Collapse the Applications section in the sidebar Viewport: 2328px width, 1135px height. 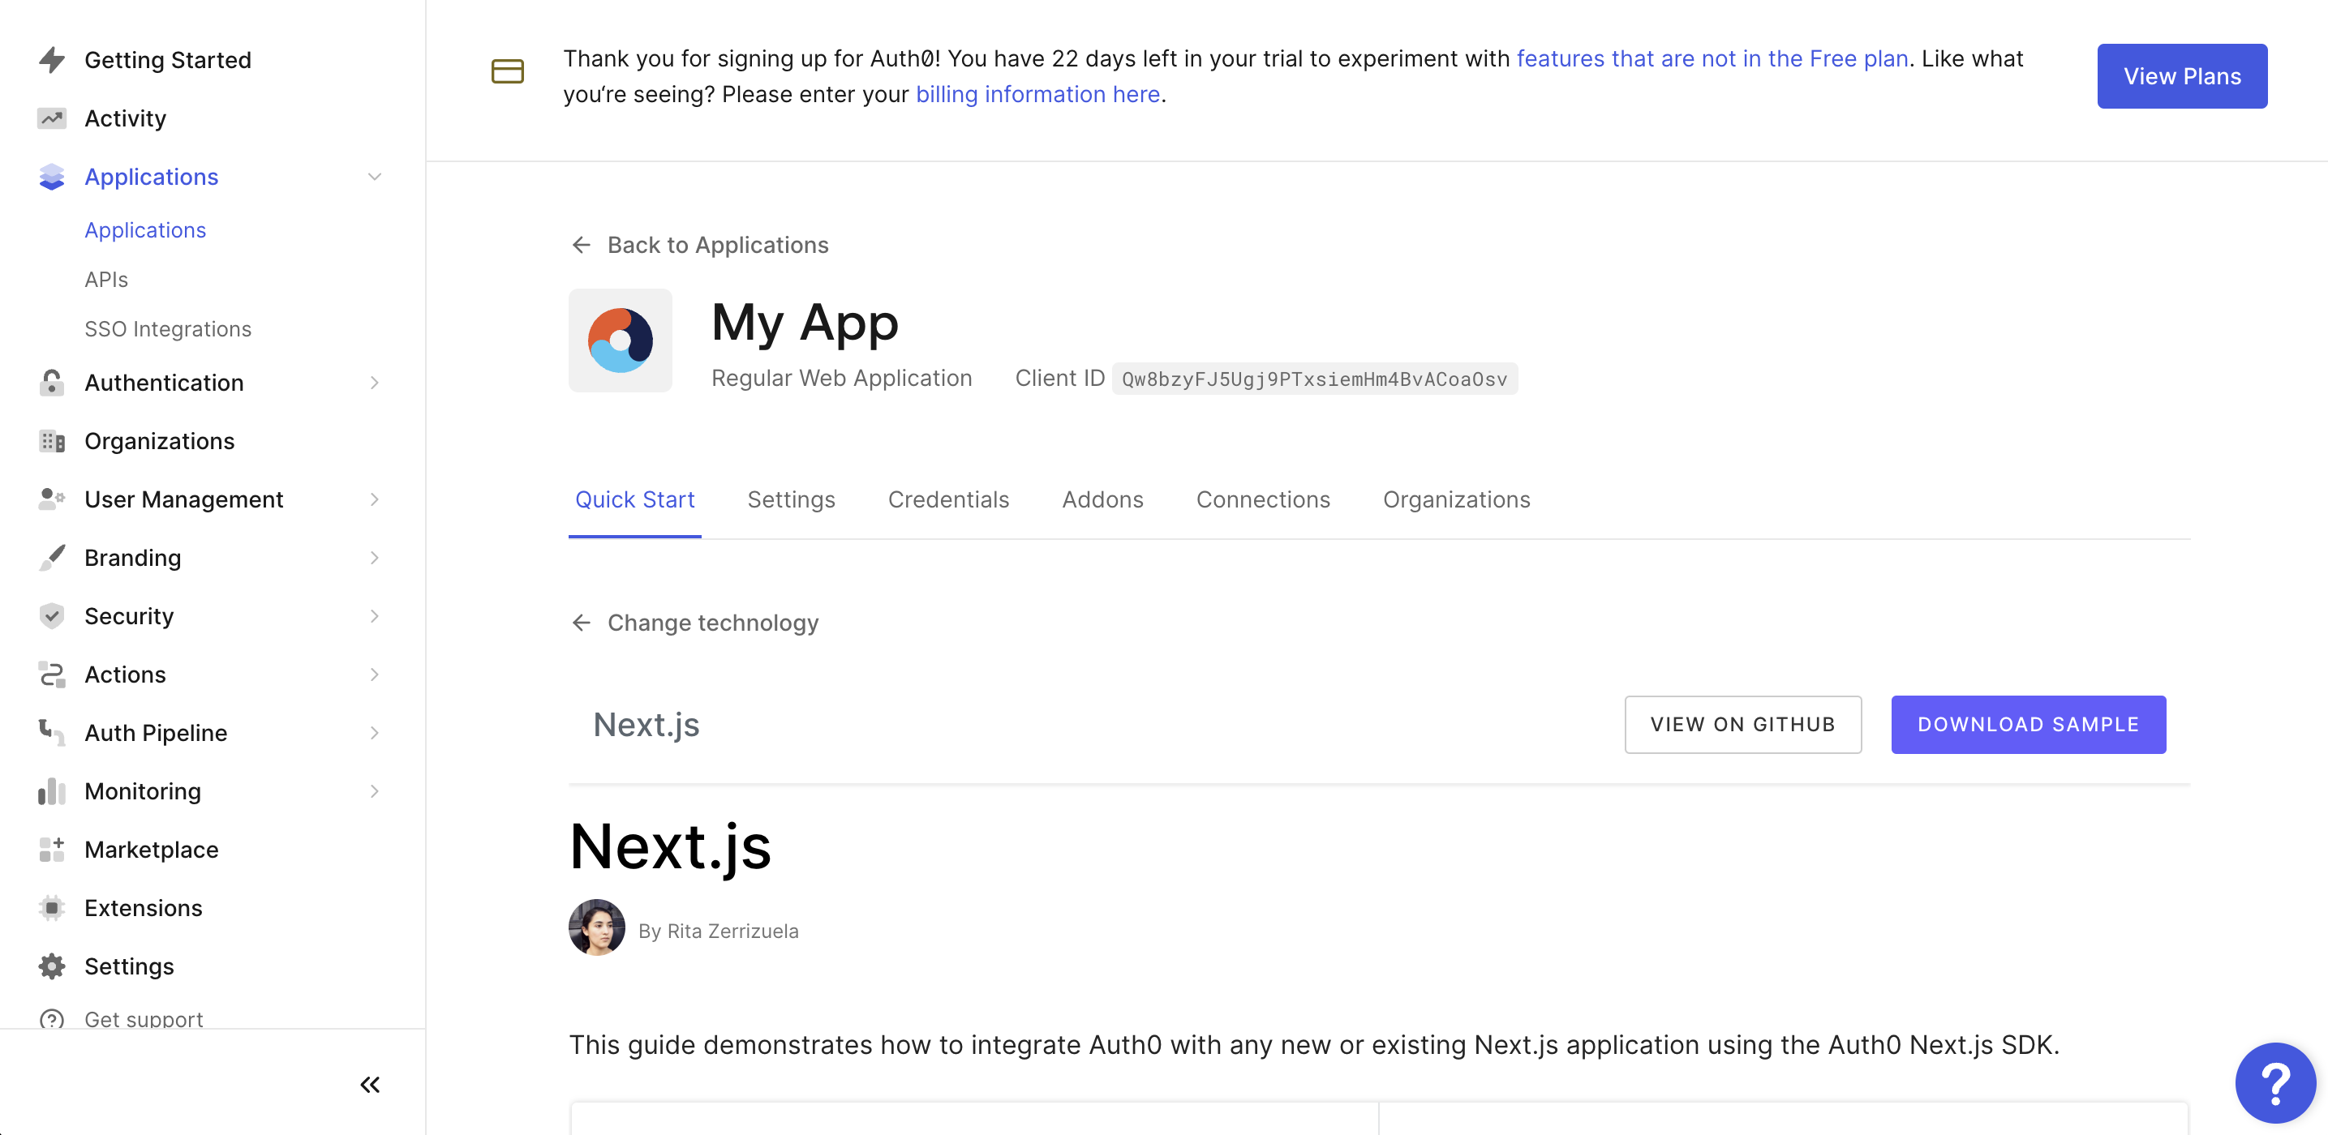(374, 177)
